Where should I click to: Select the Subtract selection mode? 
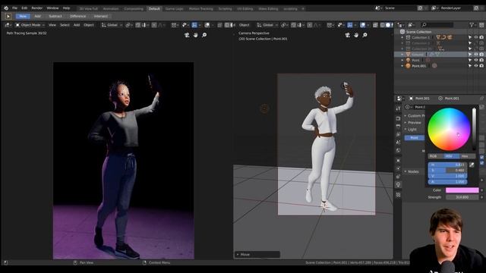tap(55, 16)
